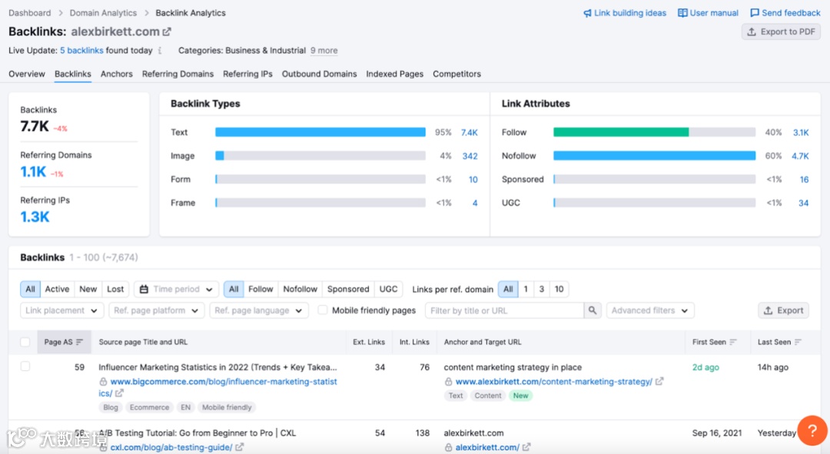The image size is (830, 454).
Task: Click the blue Nofollow attribute bar
Action: point(654,156)
